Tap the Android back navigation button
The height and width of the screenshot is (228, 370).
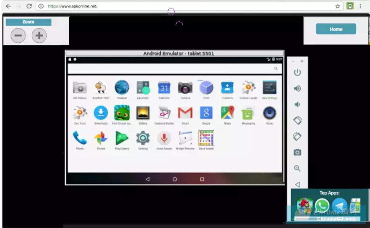[148, 179]
